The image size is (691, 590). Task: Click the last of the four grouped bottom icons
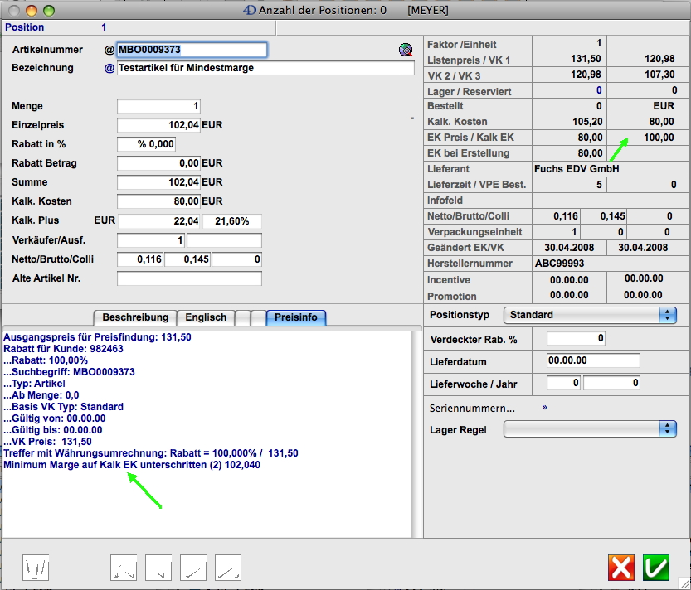click(228, 568)
